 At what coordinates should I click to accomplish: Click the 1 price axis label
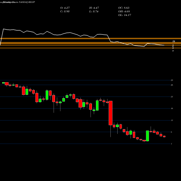coord(172,144)
